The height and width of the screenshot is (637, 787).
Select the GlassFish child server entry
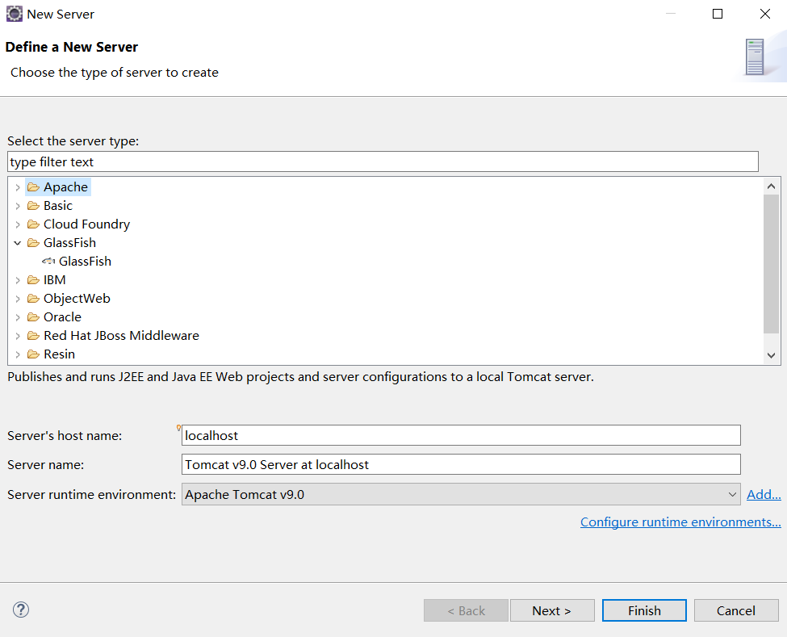[x=85, y=262]
